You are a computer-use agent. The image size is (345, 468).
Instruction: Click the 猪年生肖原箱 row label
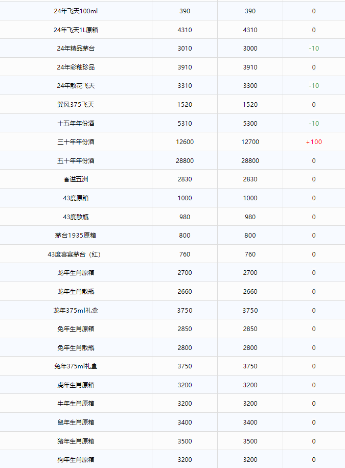click(x=76, y=441)
